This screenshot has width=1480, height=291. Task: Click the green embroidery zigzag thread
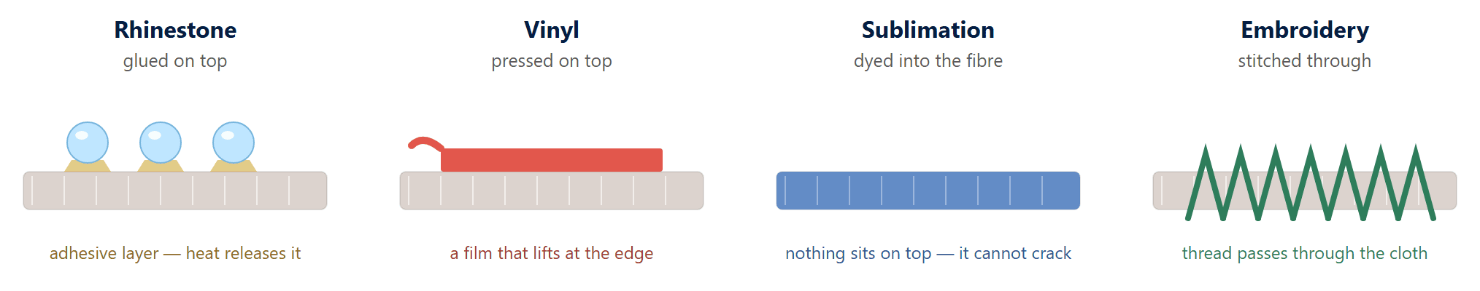(1311, 183)
